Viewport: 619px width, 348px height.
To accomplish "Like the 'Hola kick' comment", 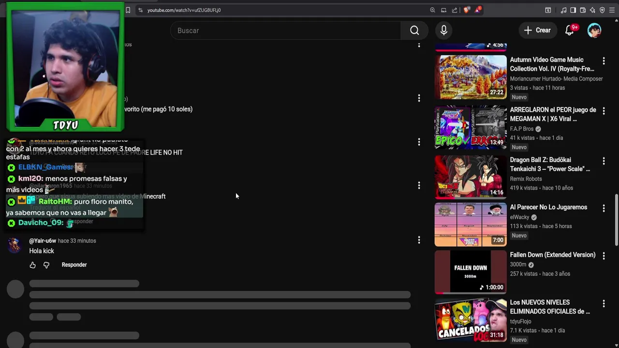I will pyautogui.click(x=32, y=265).
